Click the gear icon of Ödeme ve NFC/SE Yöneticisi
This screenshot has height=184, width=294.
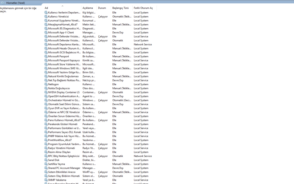[46, 112]
